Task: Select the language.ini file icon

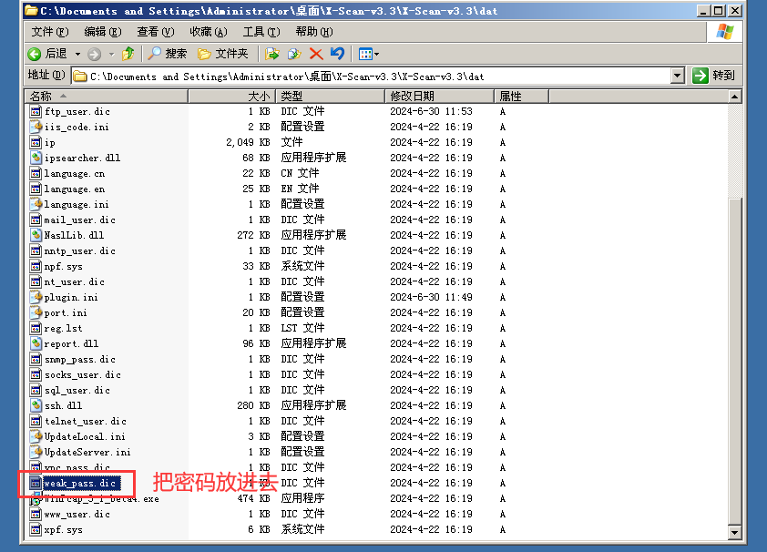Action: 36,204
